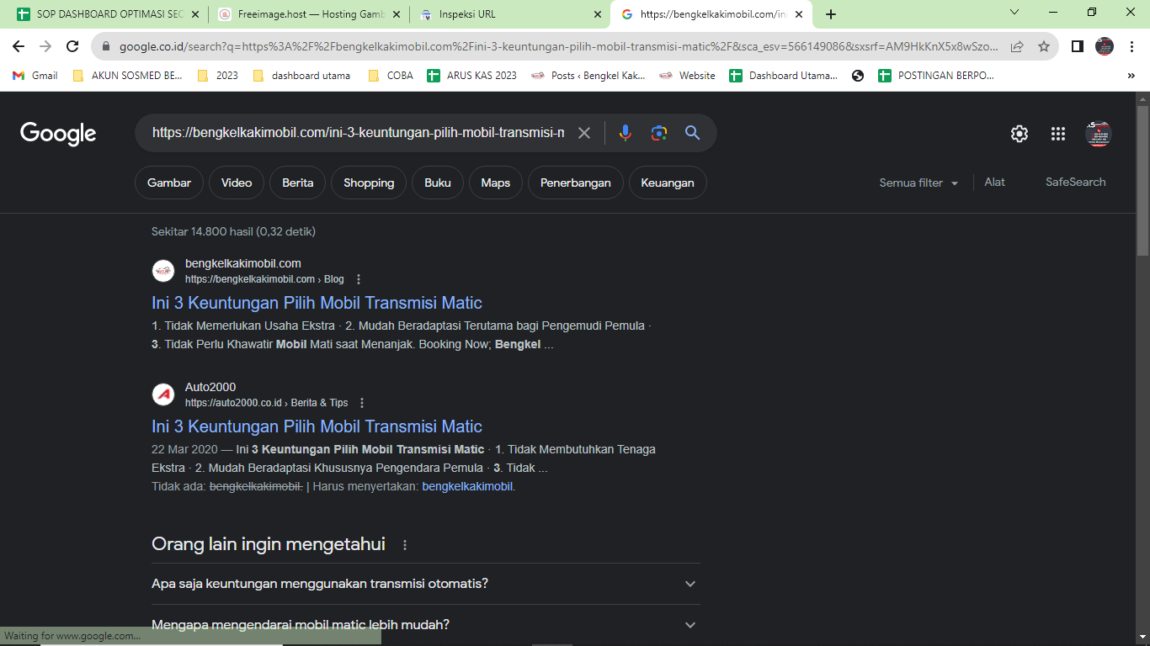The width and height of the screenshot is (1150, 646).
Task: Click the browser forward arrow
Action: 45,46
